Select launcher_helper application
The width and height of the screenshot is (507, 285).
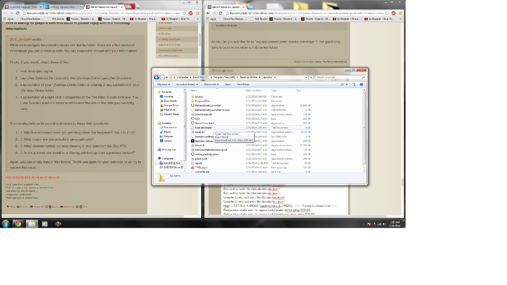tap(204, 141)
